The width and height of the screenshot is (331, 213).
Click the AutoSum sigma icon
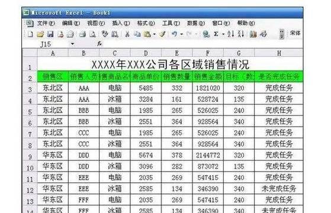point(216,34)
